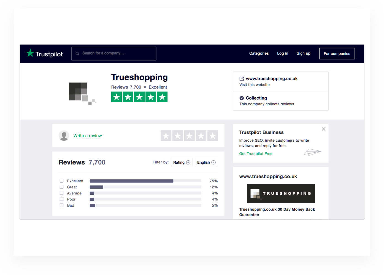384x275 pixels.
Task: Click the Great 12% rating bar
Action: [x=145, y=187]
